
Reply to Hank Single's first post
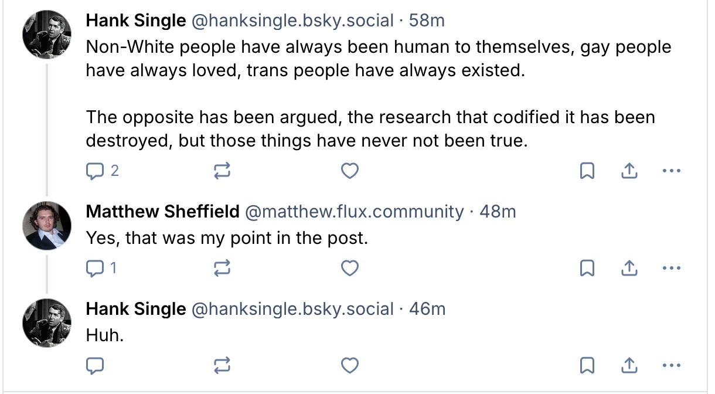pos(95,171)
